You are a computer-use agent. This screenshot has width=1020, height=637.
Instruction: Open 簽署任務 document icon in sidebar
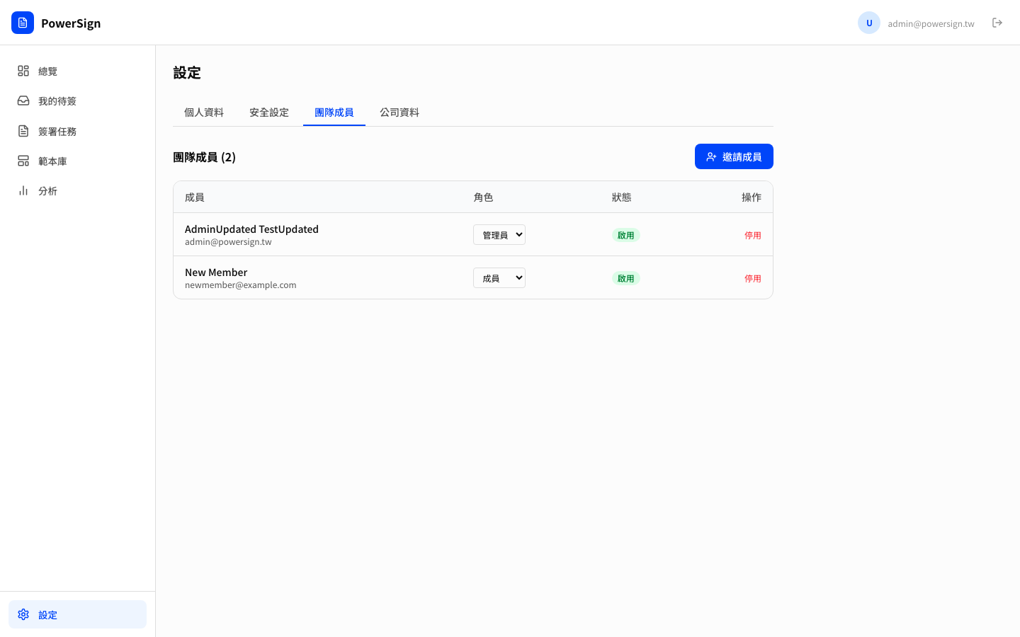[x=23, y=131]
